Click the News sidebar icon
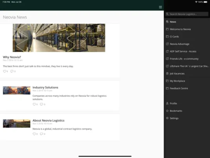The image size is (210, 158). point(167,22)
